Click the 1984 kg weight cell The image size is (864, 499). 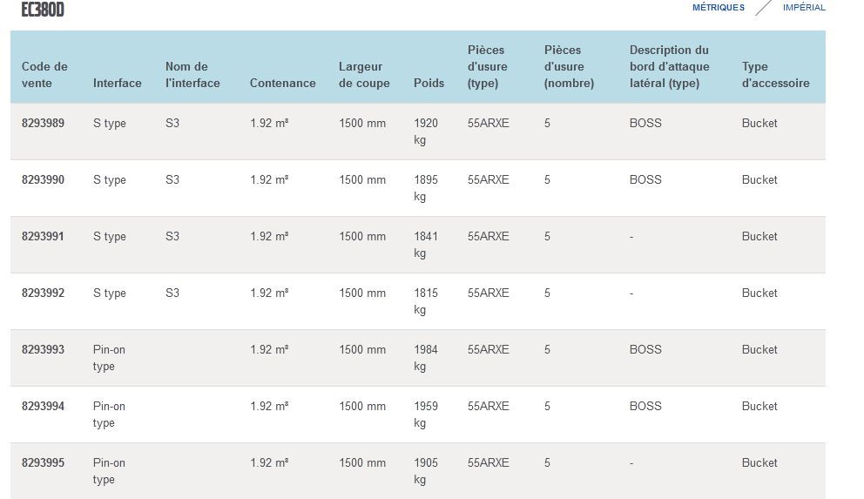(x=426, y=358)
